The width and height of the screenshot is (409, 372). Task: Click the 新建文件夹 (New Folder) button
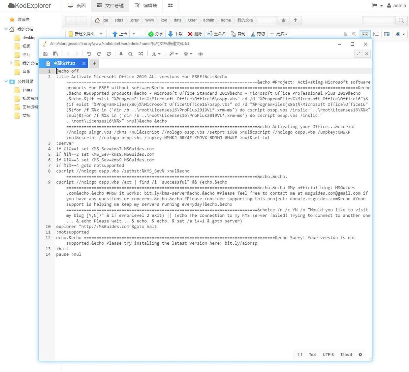[x=81, y=34]
